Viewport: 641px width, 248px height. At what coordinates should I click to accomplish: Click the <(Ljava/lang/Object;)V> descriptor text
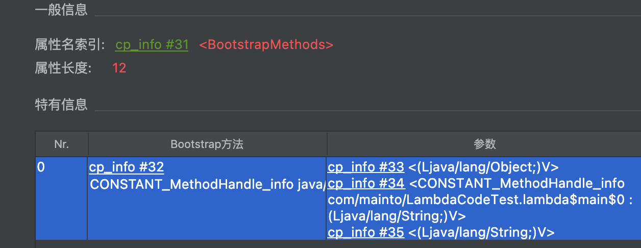tap(484, 167)
